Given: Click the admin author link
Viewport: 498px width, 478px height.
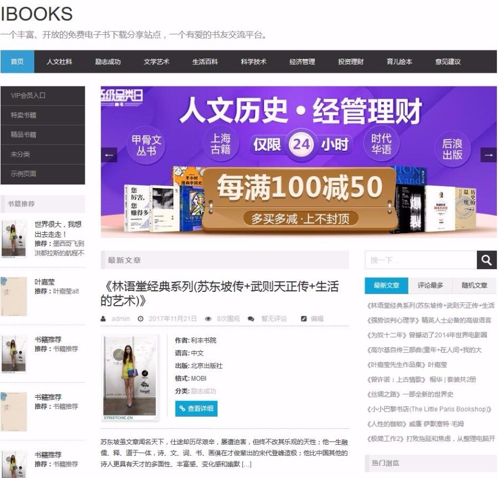Looking at the screenshot, I should click(121, 318).
